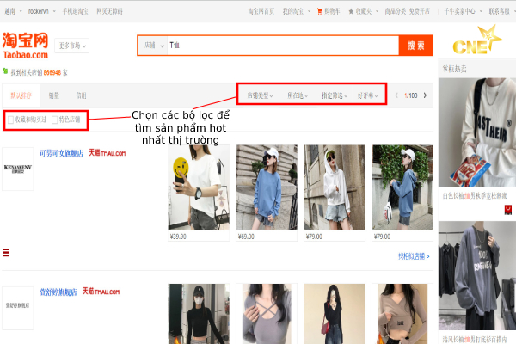The image size is (516, 344).
Task: Click the sidebar caption under white sweatshirt
Action: (x=474, y=196)
